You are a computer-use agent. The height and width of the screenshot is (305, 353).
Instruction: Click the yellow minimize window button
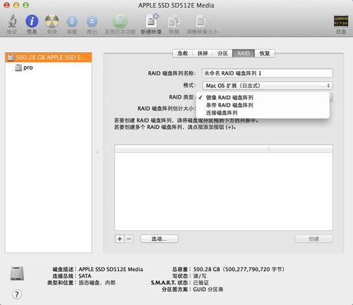click(16, 5)
